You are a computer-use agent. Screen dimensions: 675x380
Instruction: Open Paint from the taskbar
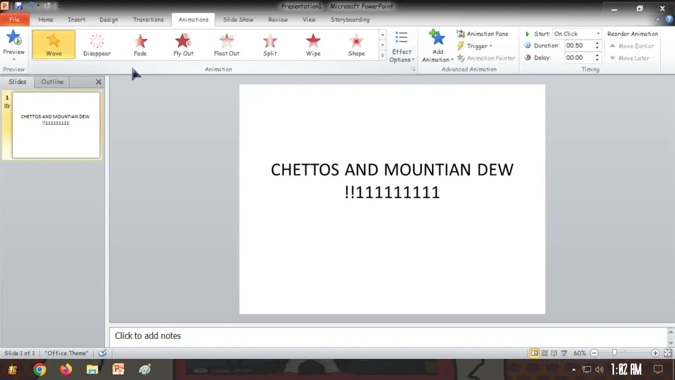145,369
